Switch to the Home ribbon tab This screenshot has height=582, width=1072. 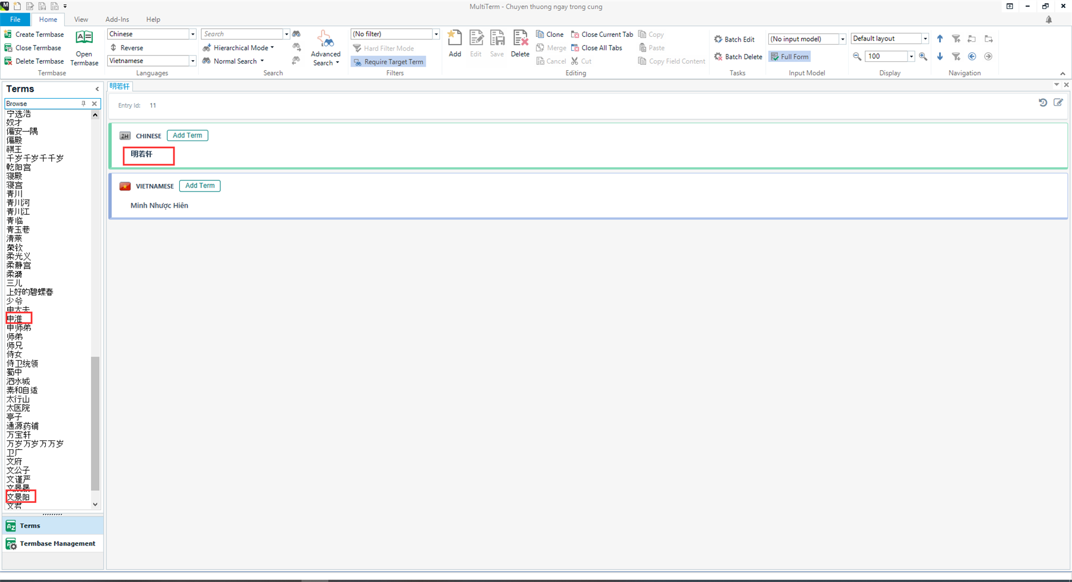[x=48, y=20]
